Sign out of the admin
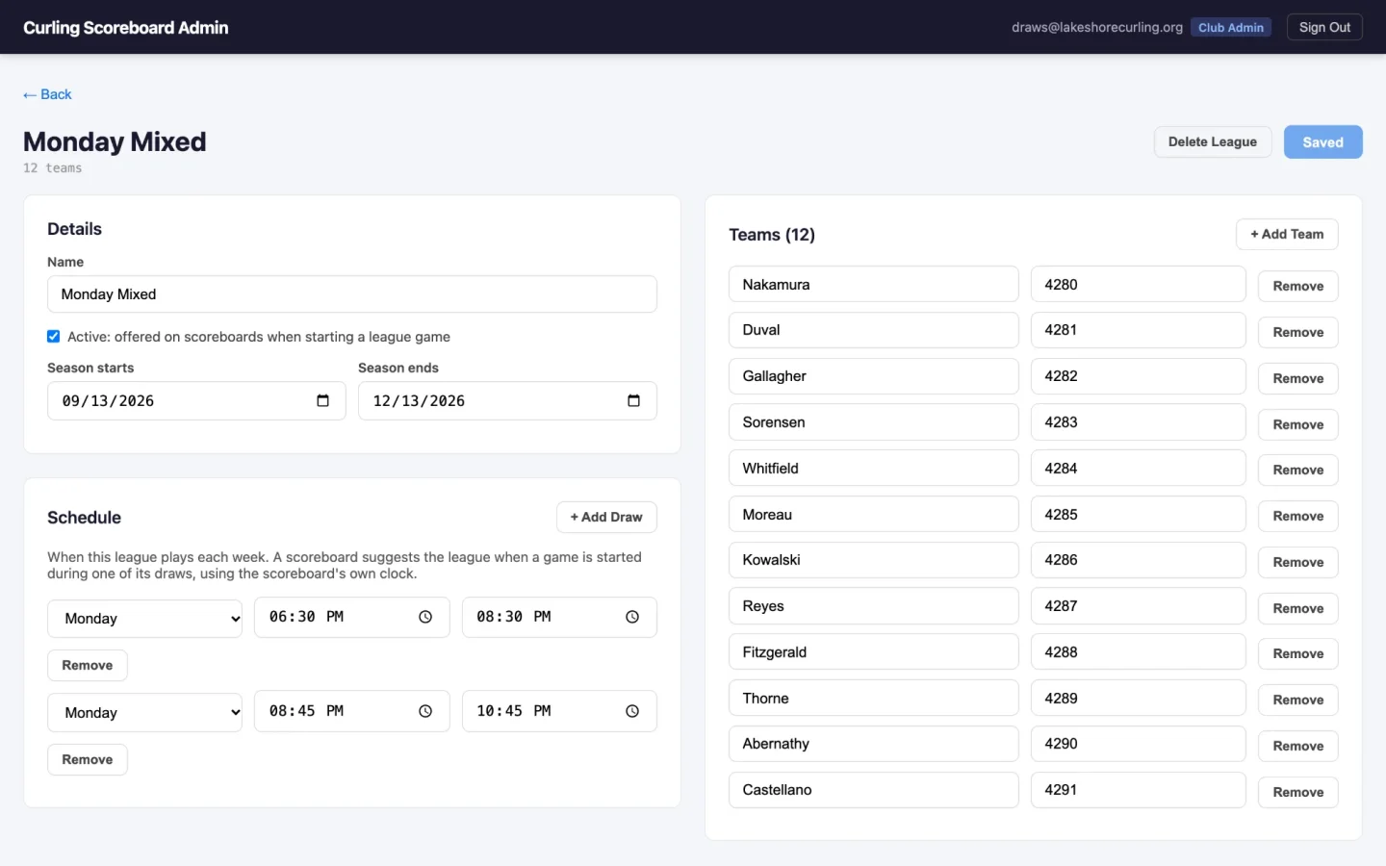The width and height of the screenshot is (1386, 866). (1324, 27)
